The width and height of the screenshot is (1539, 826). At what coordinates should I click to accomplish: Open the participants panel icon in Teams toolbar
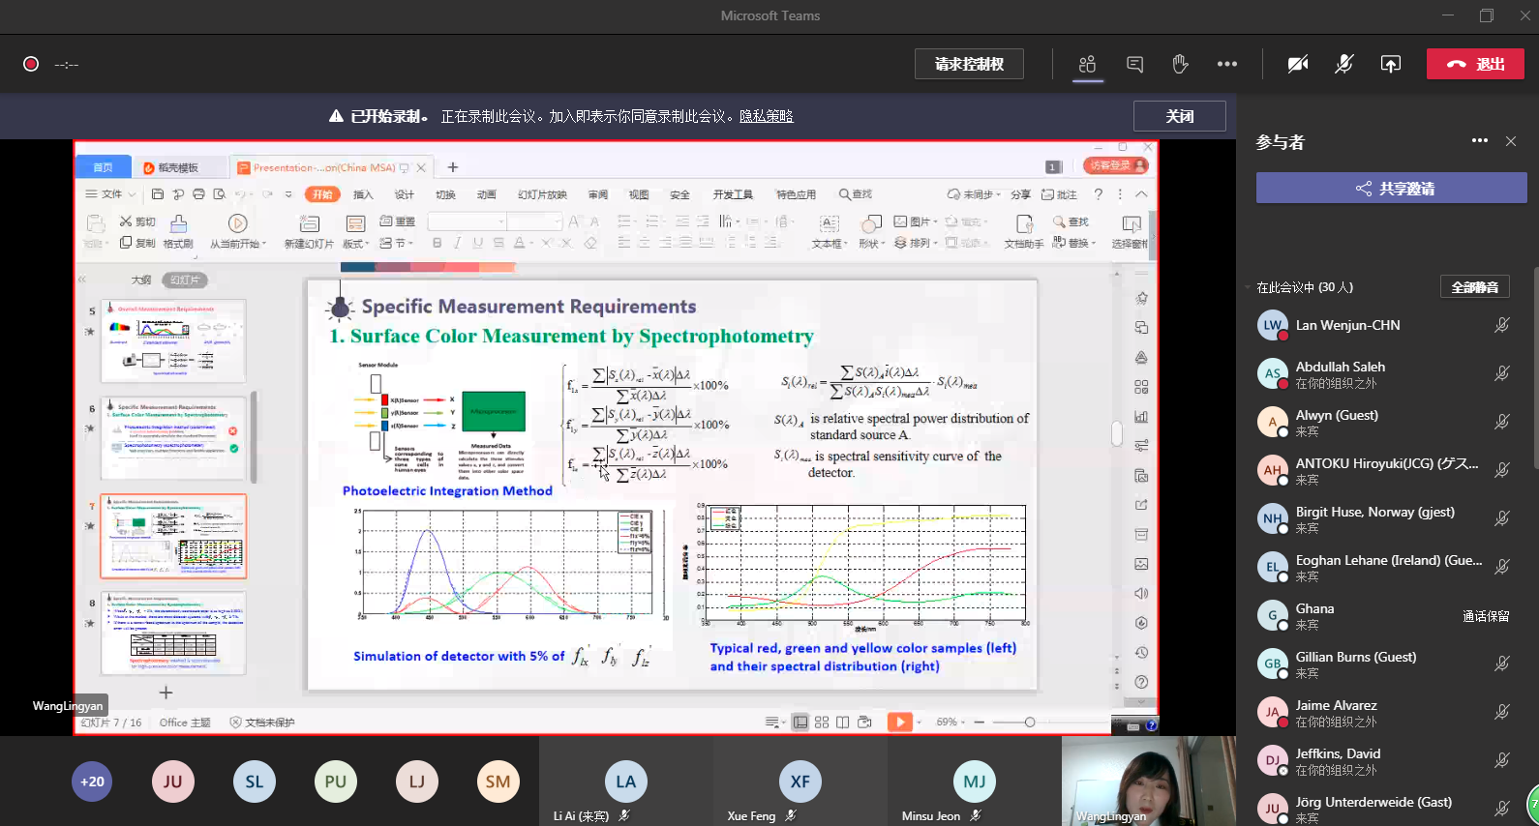coord(1087,64)
